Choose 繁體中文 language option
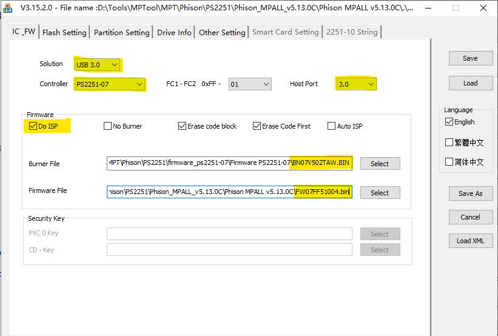 [449, 143]
